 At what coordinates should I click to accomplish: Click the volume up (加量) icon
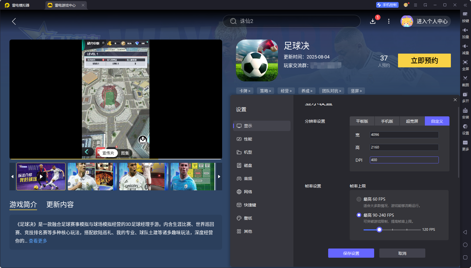465,30
